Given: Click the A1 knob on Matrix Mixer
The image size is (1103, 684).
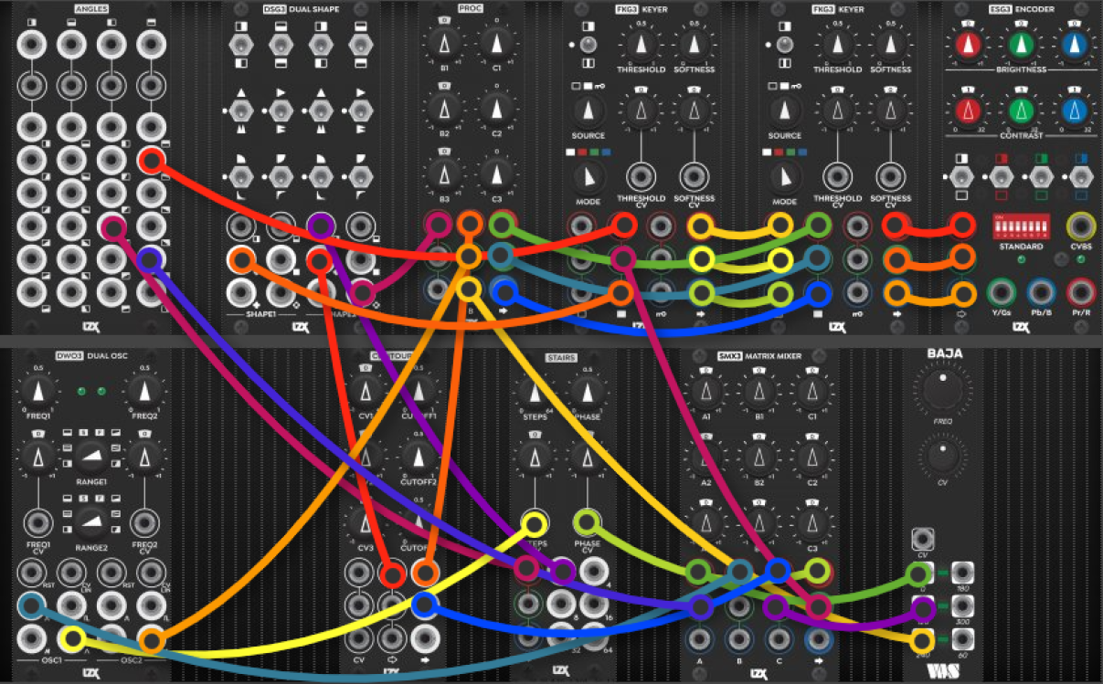Looking at the screenshot, I should coord(705,392).
